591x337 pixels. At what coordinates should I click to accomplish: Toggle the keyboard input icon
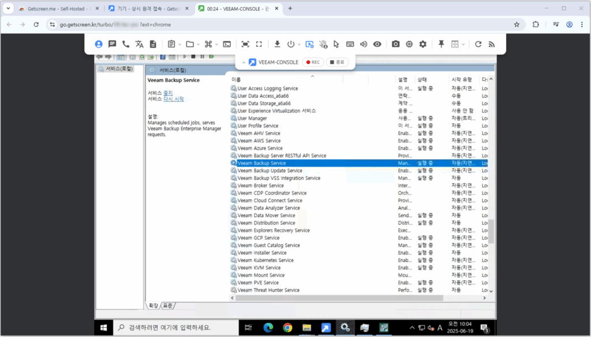tap(350, 44)
